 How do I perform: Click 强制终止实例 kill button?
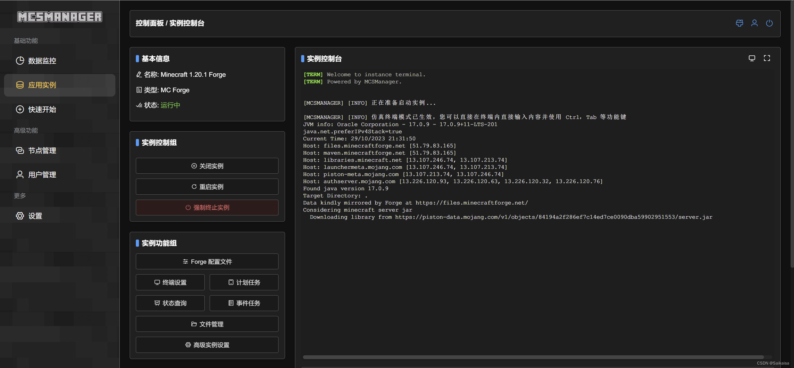pos(207,207)
